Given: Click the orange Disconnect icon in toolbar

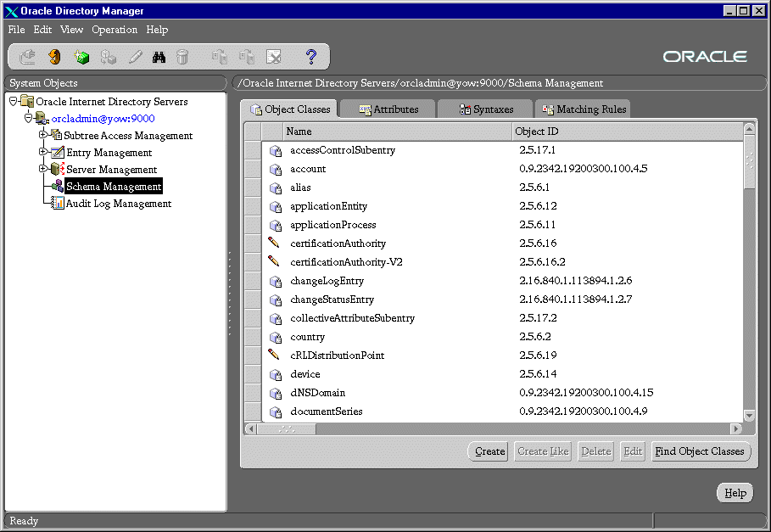Looking at the screenshot, I should pyautogui.click(x=54, y=57).
